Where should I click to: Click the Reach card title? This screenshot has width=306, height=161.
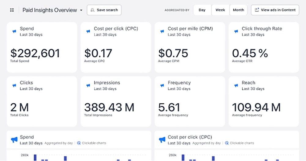[248, 83]
